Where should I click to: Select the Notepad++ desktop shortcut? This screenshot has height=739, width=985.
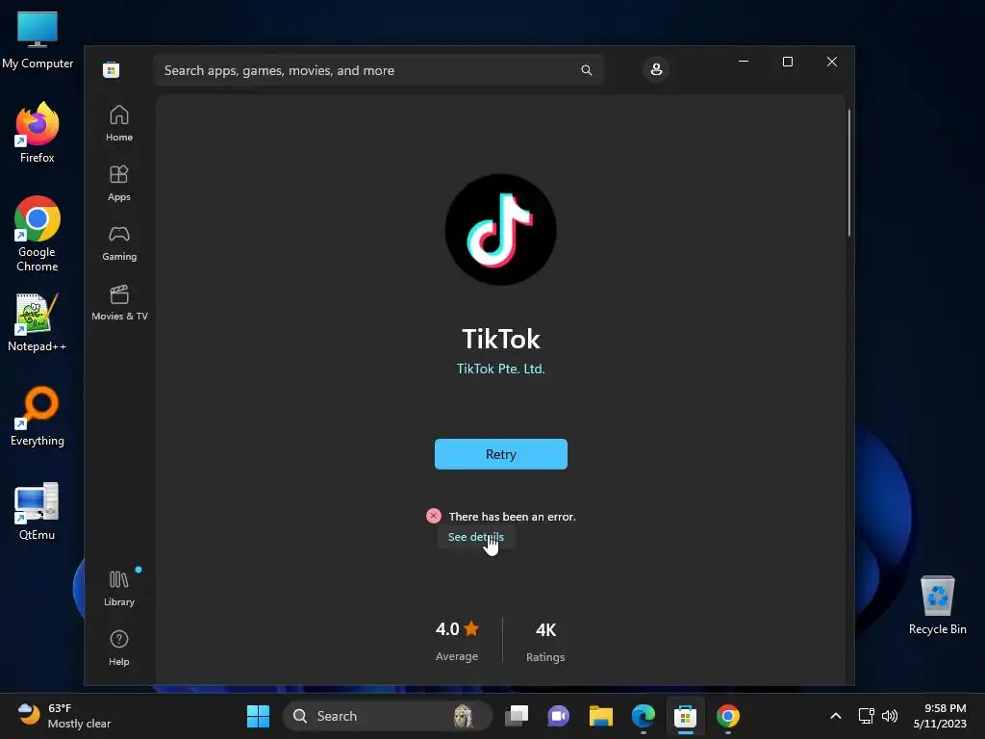click(38, 322)
